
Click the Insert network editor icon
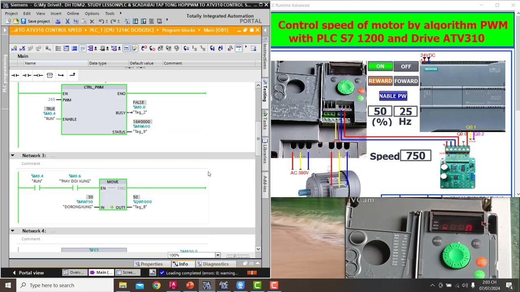point(14,48)
